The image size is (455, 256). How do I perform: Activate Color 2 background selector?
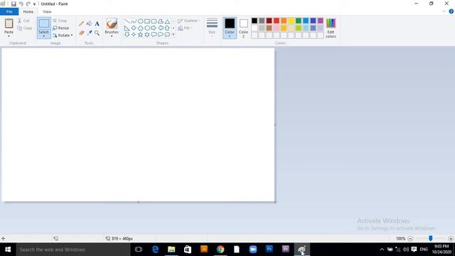pos(243,28)
